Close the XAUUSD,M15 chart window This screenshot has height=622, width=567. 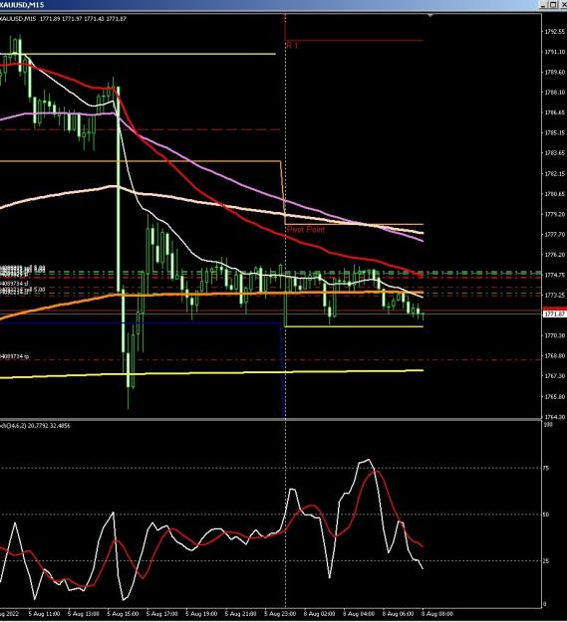coord(563,5)
